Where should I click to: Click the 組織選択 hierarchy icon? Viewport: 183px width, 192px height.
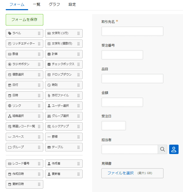[10, 116]
